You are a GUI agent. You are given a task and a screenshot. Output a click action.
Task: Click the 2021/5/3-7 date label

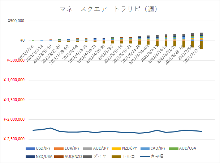click(106, 53)
